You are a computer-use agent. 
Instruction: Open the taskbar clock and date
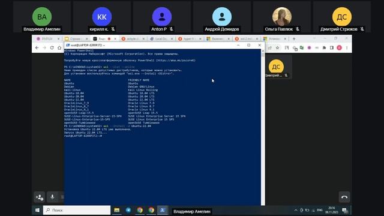tap(331, 210)
